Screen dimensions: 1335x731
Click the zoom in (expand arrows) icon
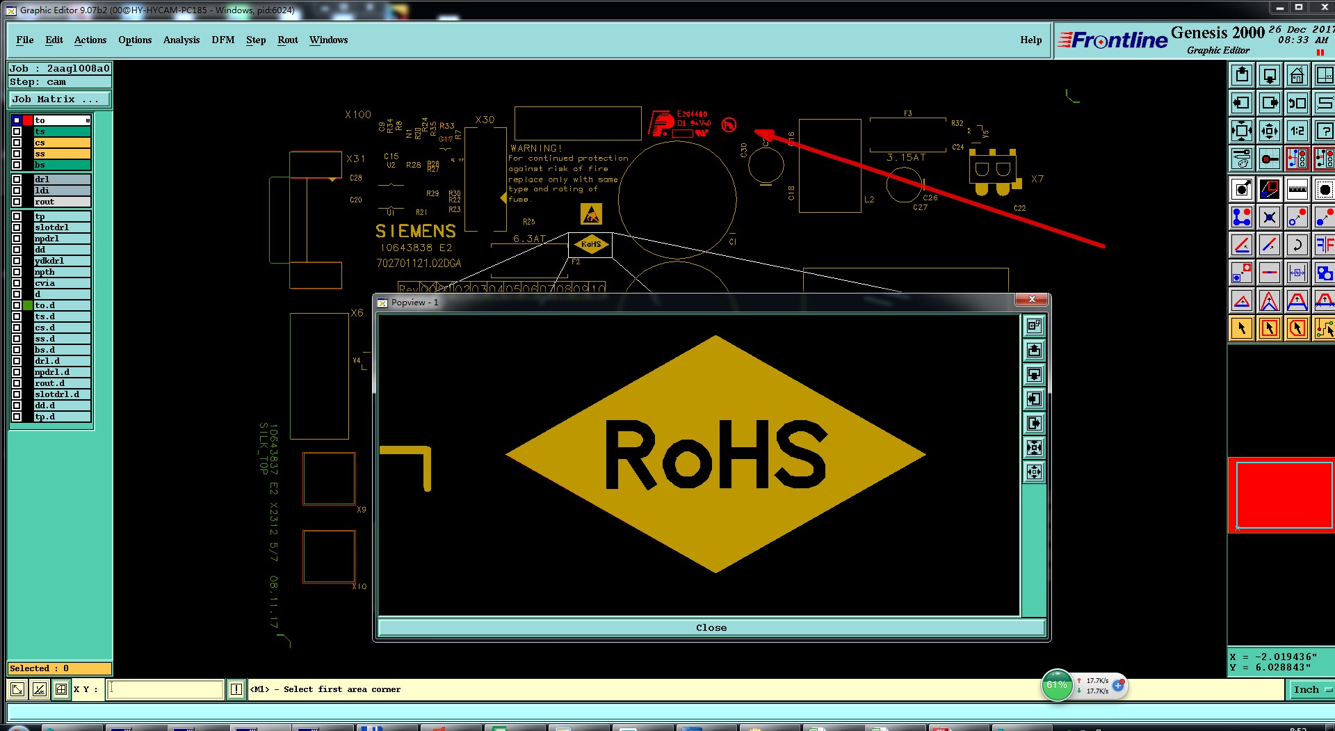click(x=1242, y=131)
